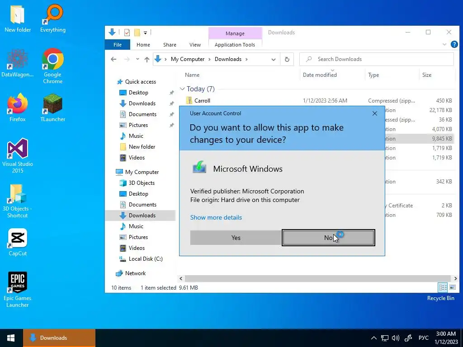Sort by Type column header
The image size is (463, 347).
373,75
